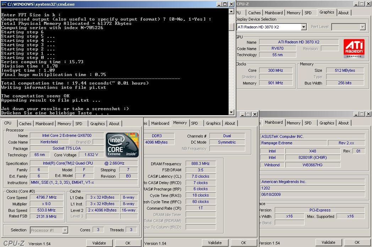Image resolution: width=372 pixels, height=247 pixels.
Task: Open About tab in Mainboard window
Action: tap(343, 123)
